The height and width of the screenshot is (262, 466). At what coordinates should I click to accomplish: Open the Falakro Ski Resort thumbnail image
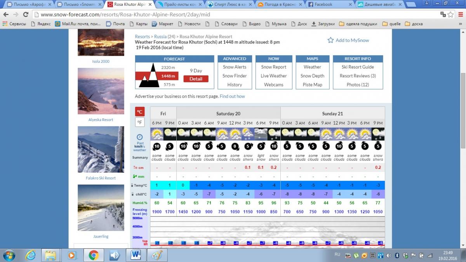pos(101,149)
